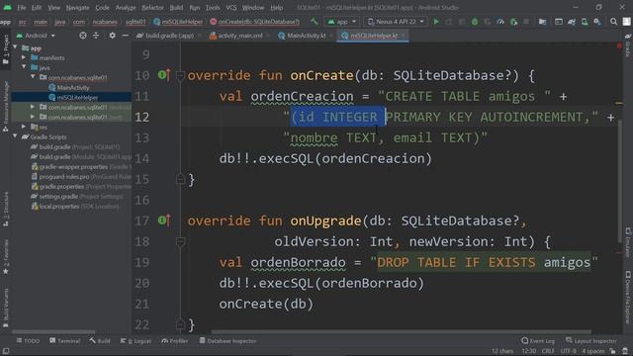The height and width of the screenshot is (356, 633).
Task: Collapse the Gradle Scripts node
Action: [x=16, y=136]
